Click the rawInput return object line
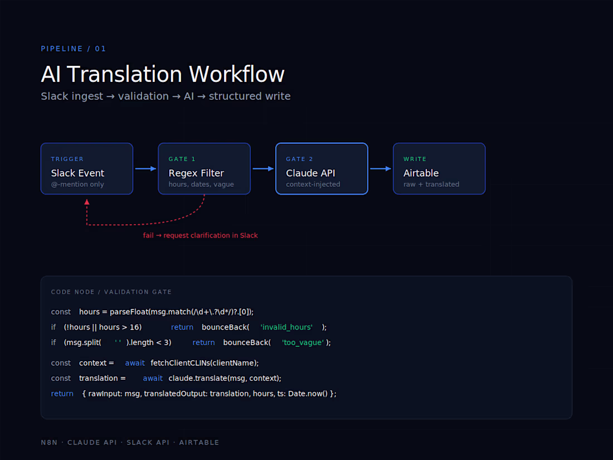Image resolution: width=613 pixels, height=460 pixels. [193, 394]
